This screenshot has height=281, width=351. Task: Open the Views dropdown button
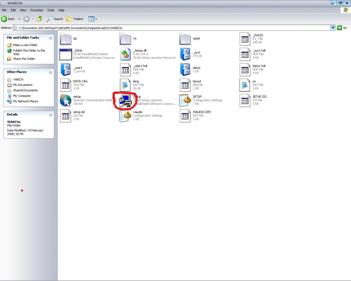[93, 19]
